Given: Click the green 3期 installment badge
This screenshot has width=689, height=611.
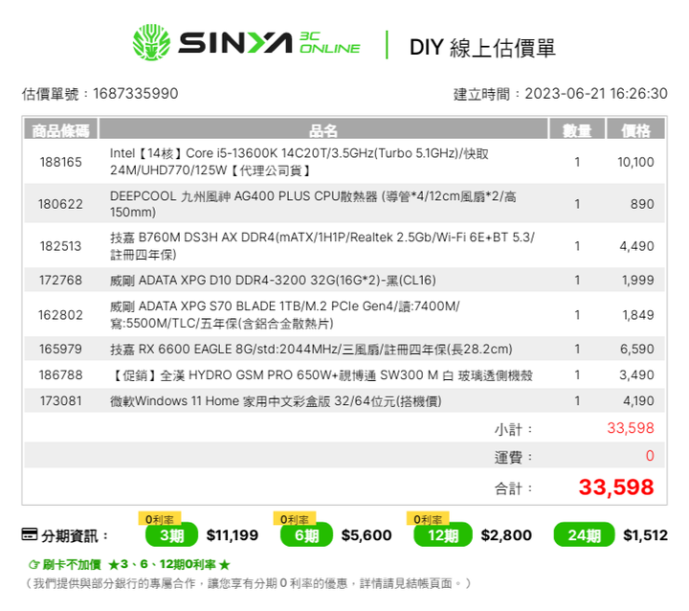Looking at the screenshot, I should pyautogui.click(x=172, y=535).
